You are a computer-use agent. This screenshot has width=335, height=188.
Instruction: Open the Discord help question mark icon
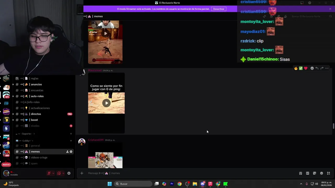[310, 3]
